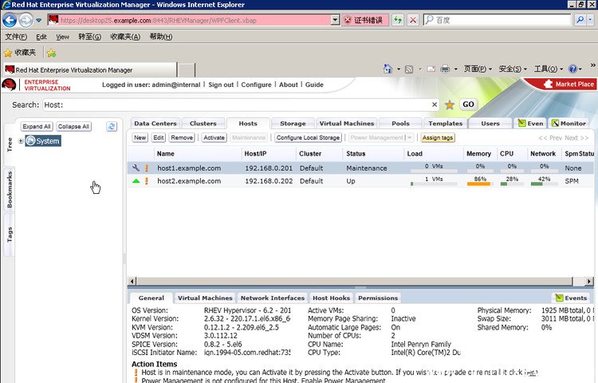Image resolution: width=598 pixels, height=383 pixels.
Task: Click the host2 network 42% usage bar
Action: (x=545, y=184)
